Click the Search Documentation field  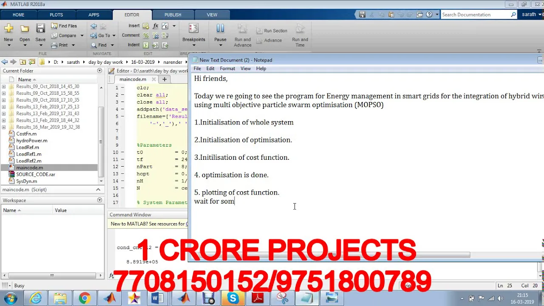pos(475,14)
